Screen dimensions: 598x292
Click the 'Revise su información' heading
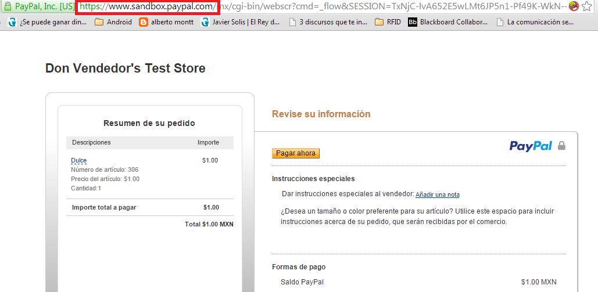[x=321, y=114]
